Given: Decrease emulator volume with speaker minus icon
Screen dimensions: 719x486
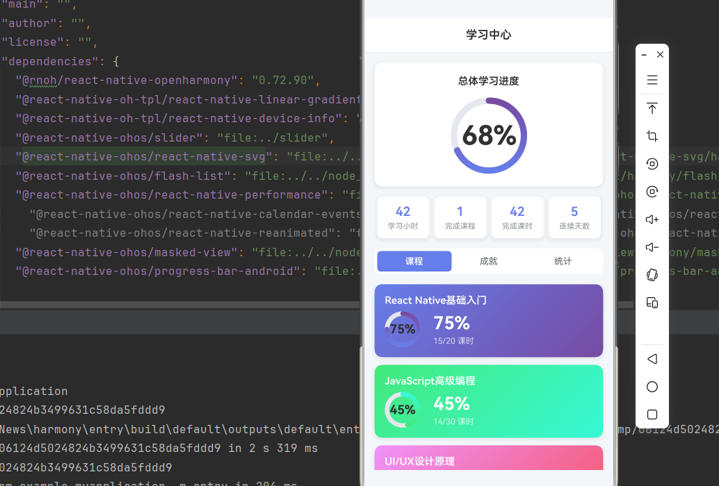Looking at the screenshot, I should tap(652, 248).
